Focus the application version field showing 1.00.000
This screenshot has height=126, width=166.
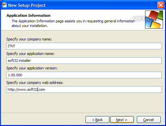(x=84, y=75)
